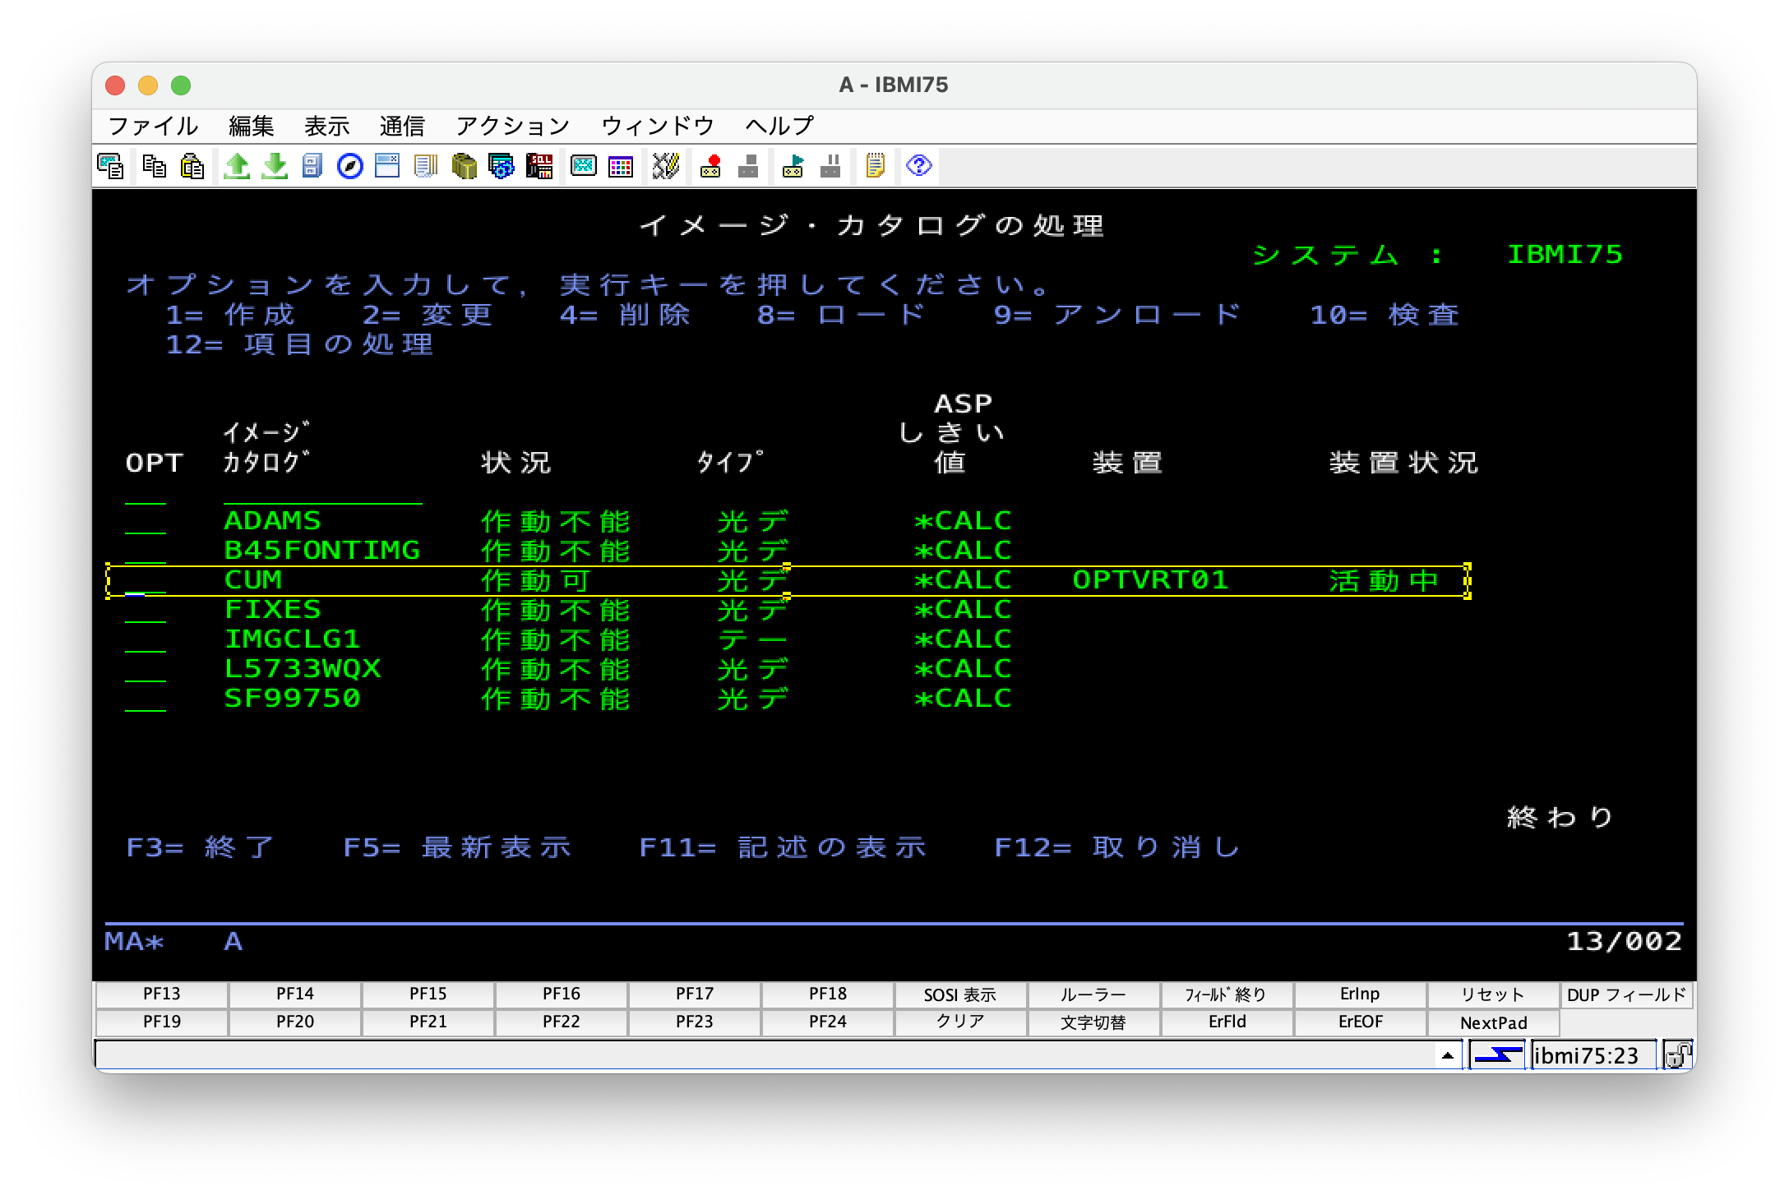Click the copy icon in toolbar

(x=154, y=166)
